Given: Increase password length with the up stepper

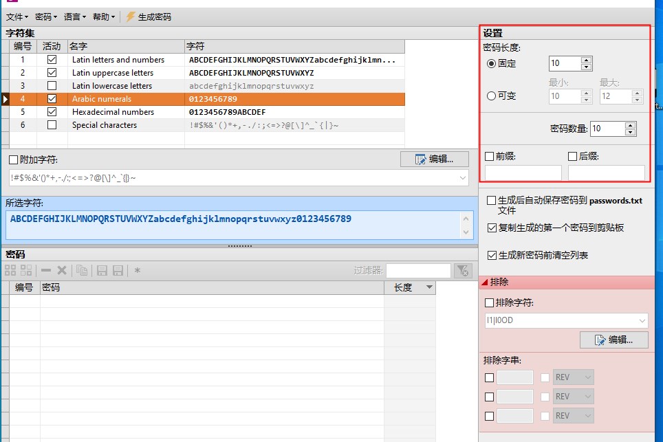Looking at the screenshot, I should coord(586,59).
